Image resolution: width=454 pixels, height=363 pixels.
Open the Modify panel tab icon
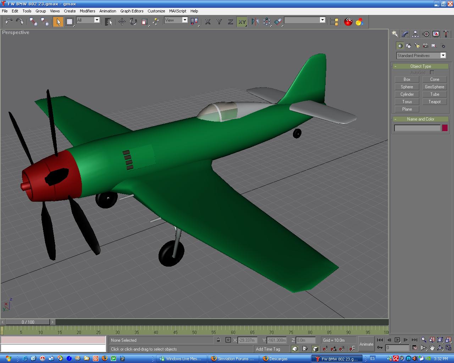[x=405, y=34]
